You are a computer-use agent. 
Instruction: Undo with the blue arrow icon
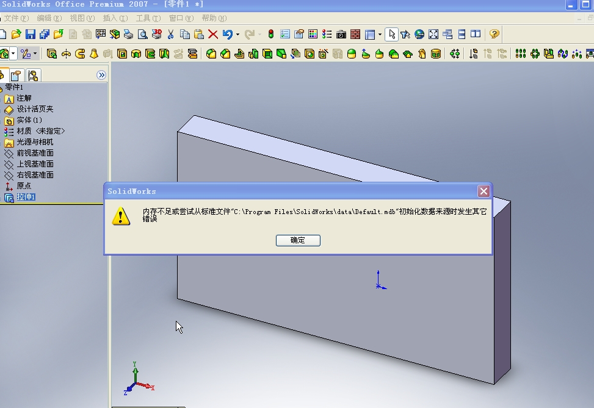point(227,34)
